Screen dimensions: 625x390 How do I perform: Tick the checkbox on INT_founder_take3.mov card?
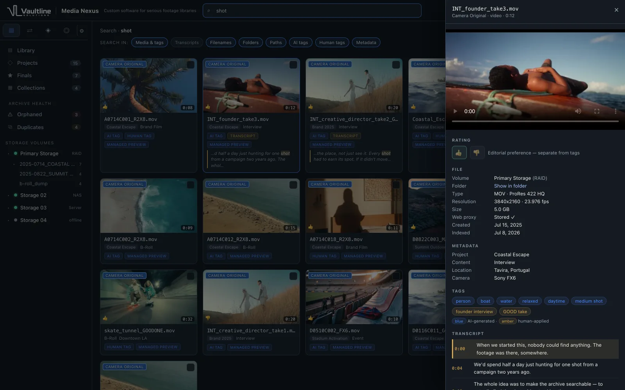293,65
